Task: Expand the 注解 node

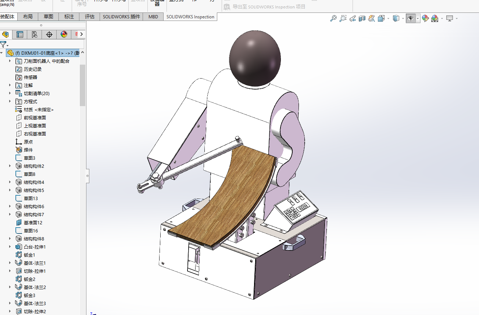Action: click(10, 85)
